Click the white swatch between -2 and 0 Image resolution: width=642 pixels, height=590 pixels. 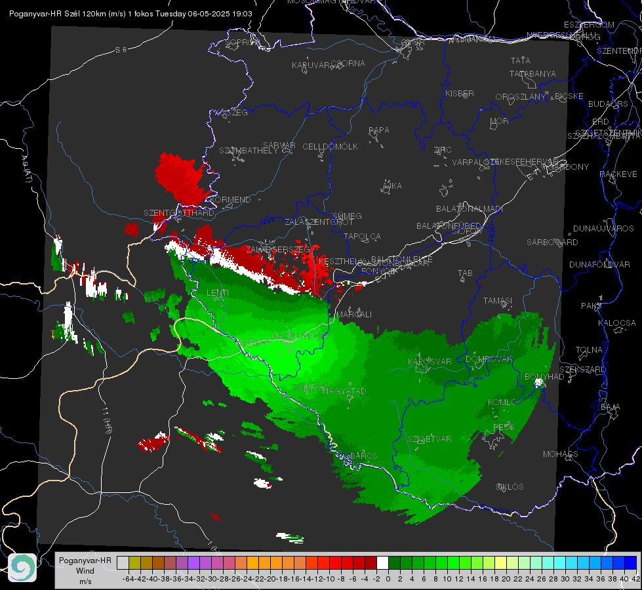pyautogui.click(x=382, y=563)
